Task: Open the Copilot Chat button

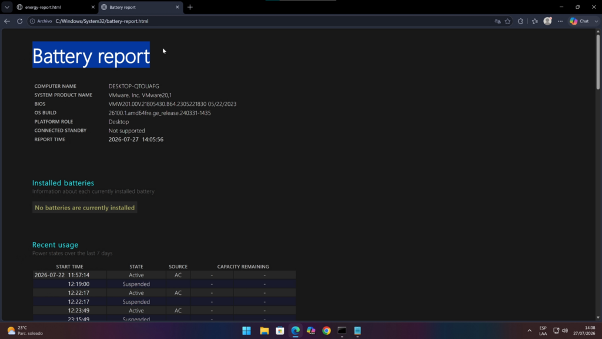Action: pyautogui.click(x=580, y=21)
